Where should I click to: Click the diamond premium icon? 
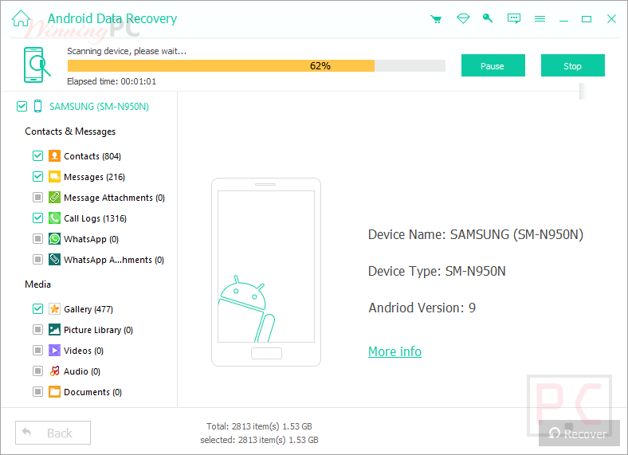coord(463,18)
